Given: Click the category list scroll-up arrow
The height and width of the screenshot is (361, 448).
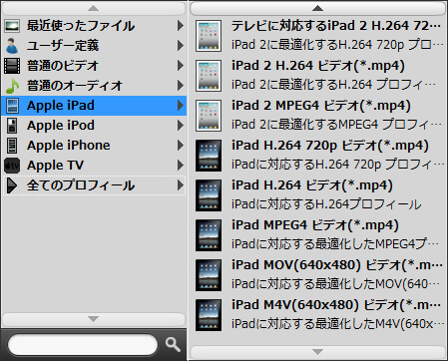Looking at the screenshot, I should pos(94,8).
